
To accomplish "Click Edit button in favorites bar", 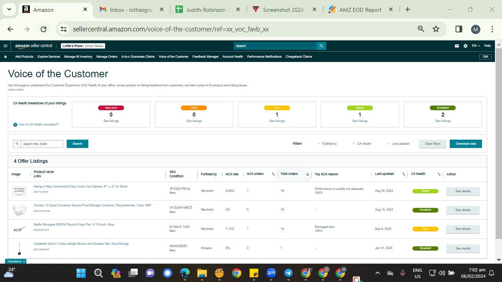I will [486, 57].
